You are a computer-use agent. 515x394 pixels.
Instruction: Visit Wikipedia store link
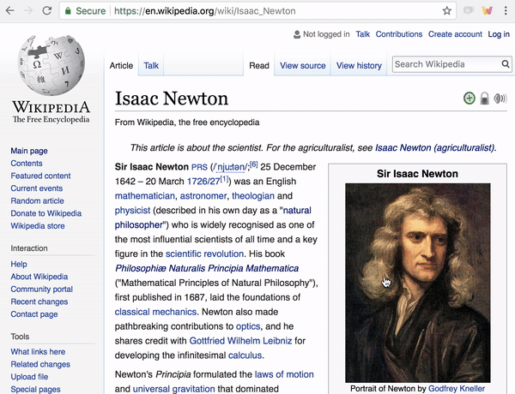pos(38,226)
